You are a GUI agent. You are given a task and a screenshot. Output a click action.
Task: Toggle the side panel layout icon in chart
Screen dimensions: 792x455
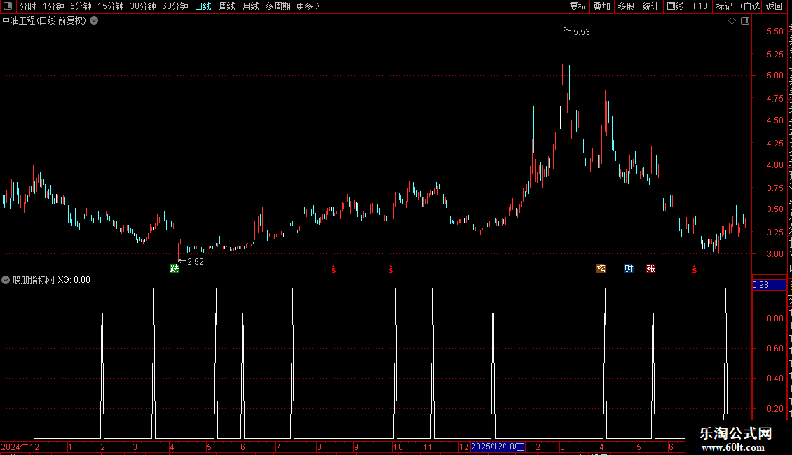coord(745,21)
